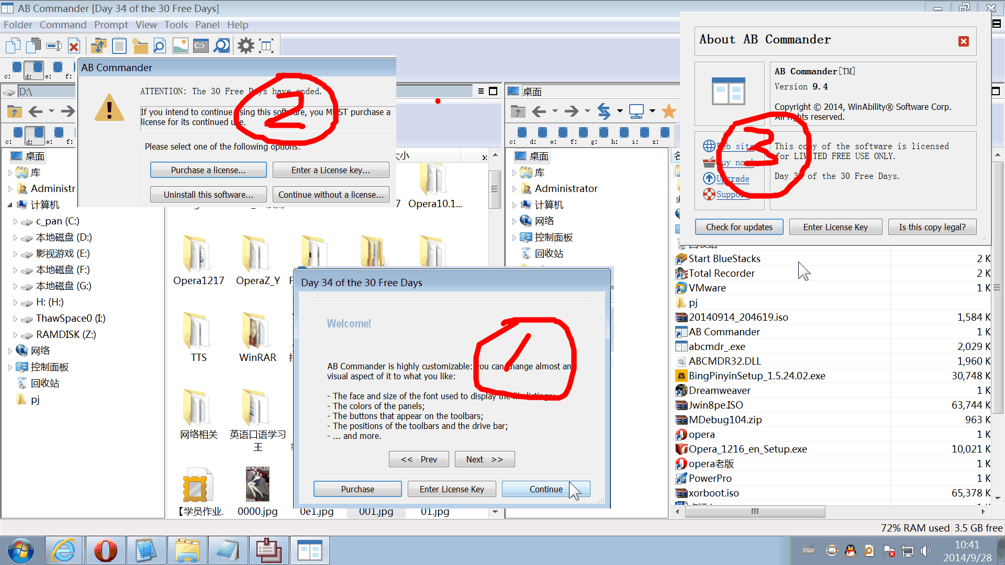Expand 控制面板 node in right tree

[x=514, y=238]
